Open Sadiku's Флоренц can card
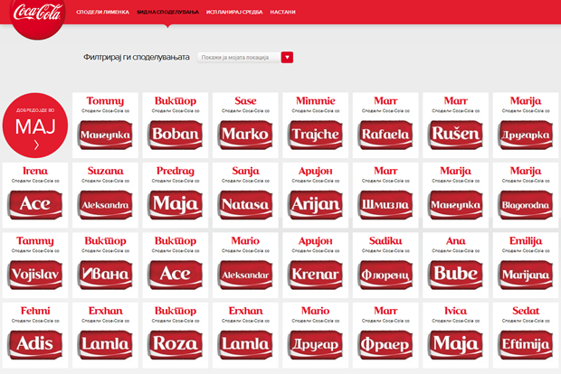 tap(385, 266)
